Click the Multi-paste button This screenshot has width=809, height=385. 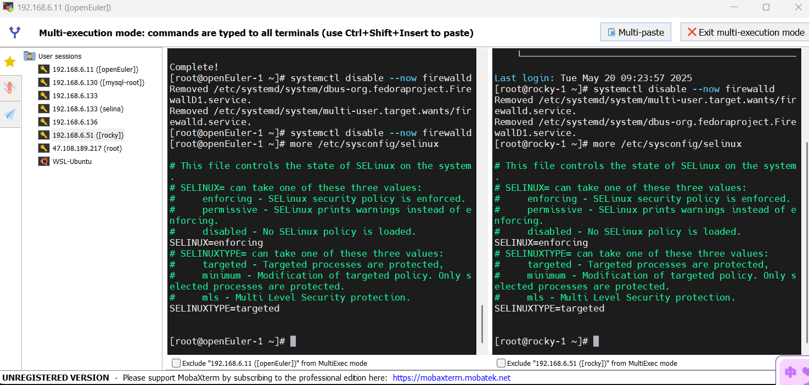636,32
